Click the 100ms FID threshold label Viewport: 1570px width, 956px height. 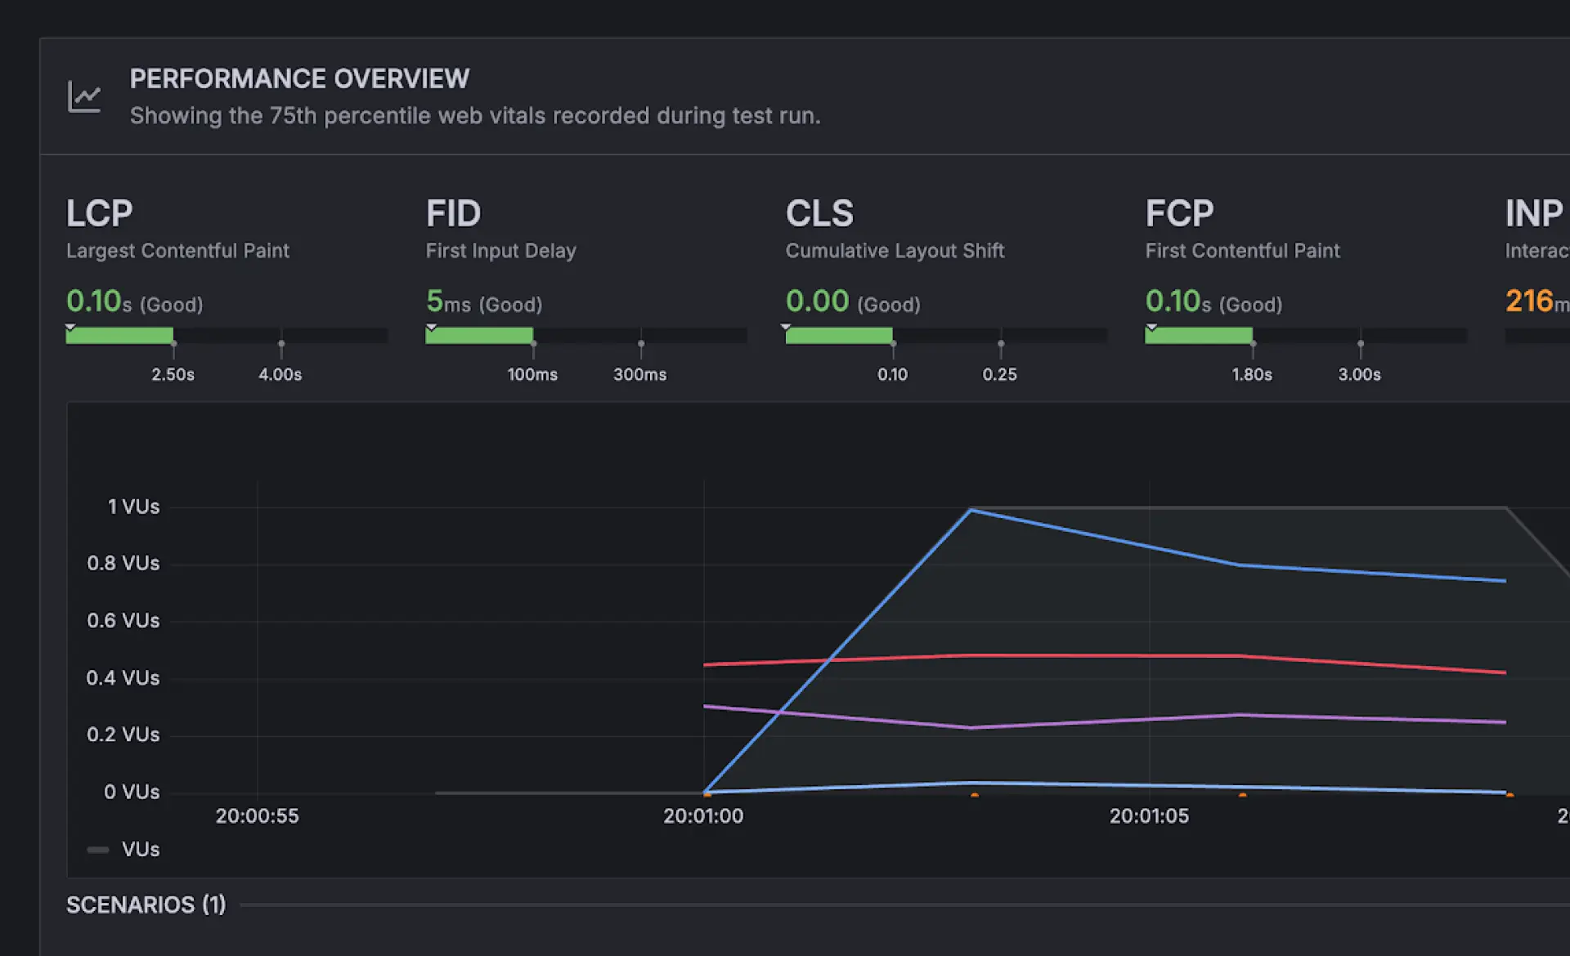(x=532, y=374)
